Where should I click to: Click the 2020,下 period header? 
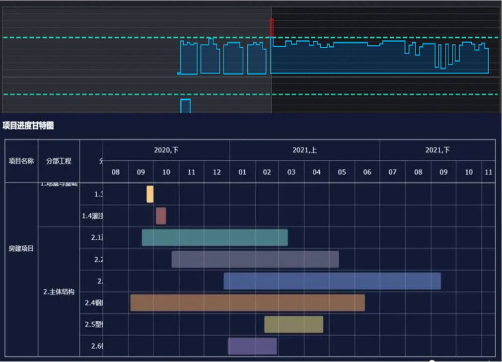166,150
